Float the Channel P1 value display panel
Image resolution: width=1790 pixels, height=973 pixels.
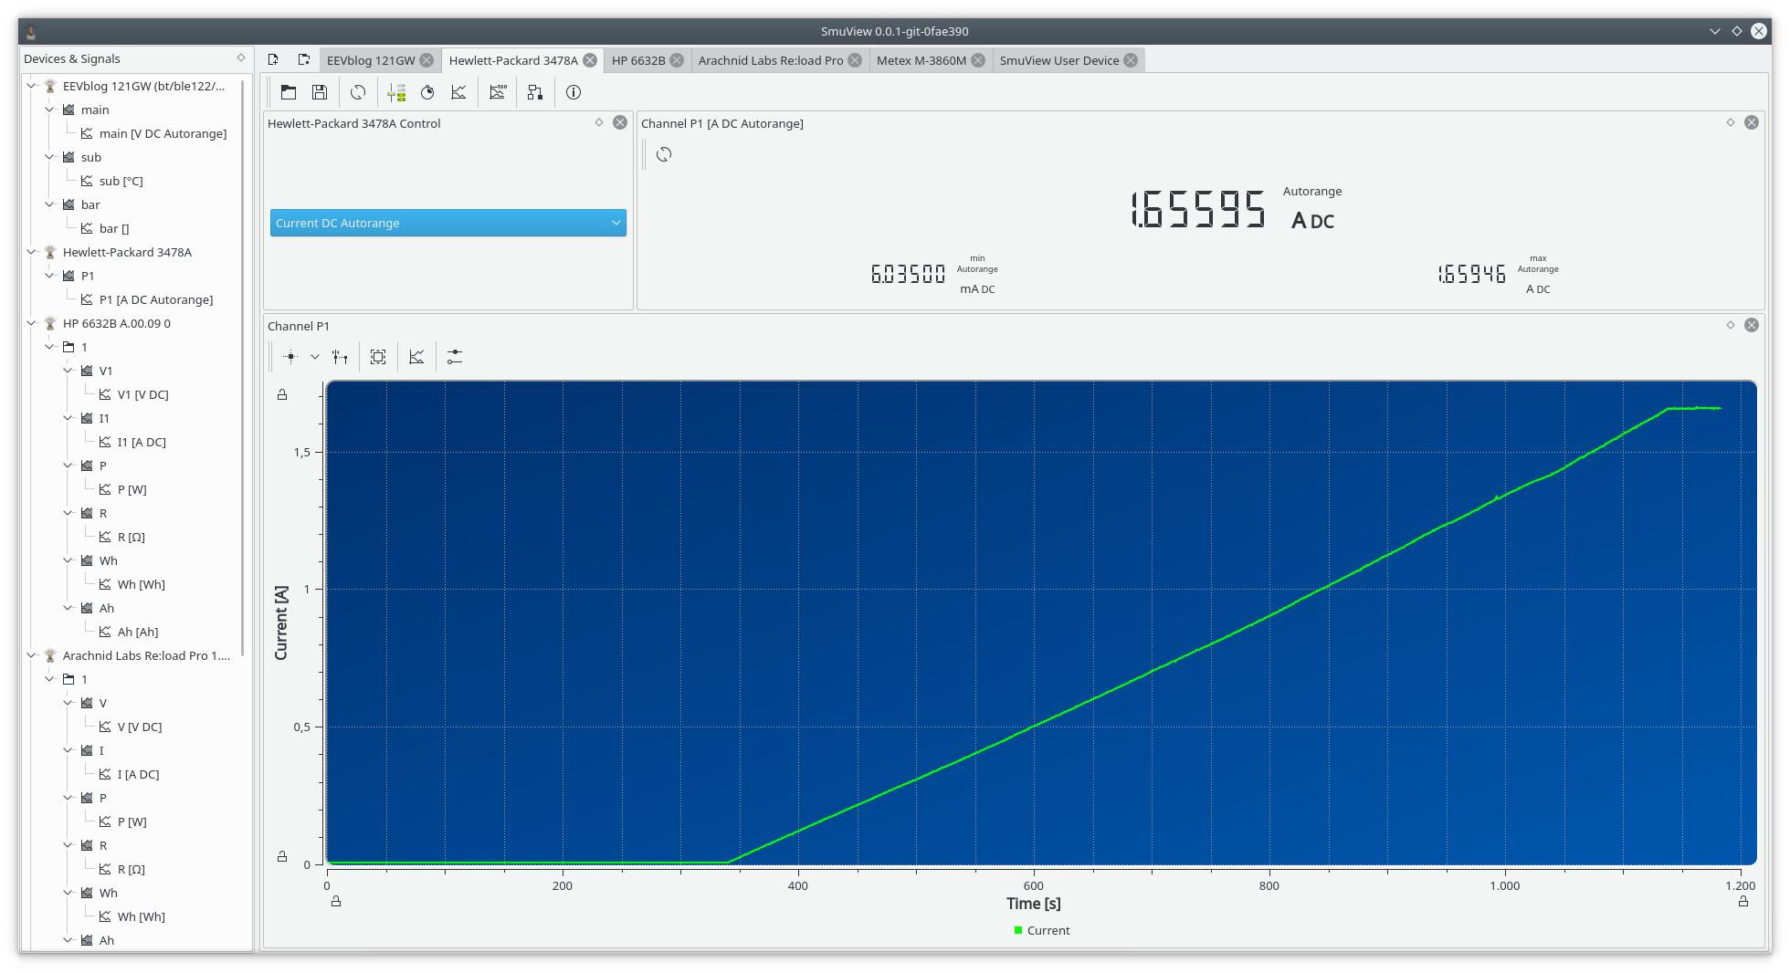tap(1731, 122)
